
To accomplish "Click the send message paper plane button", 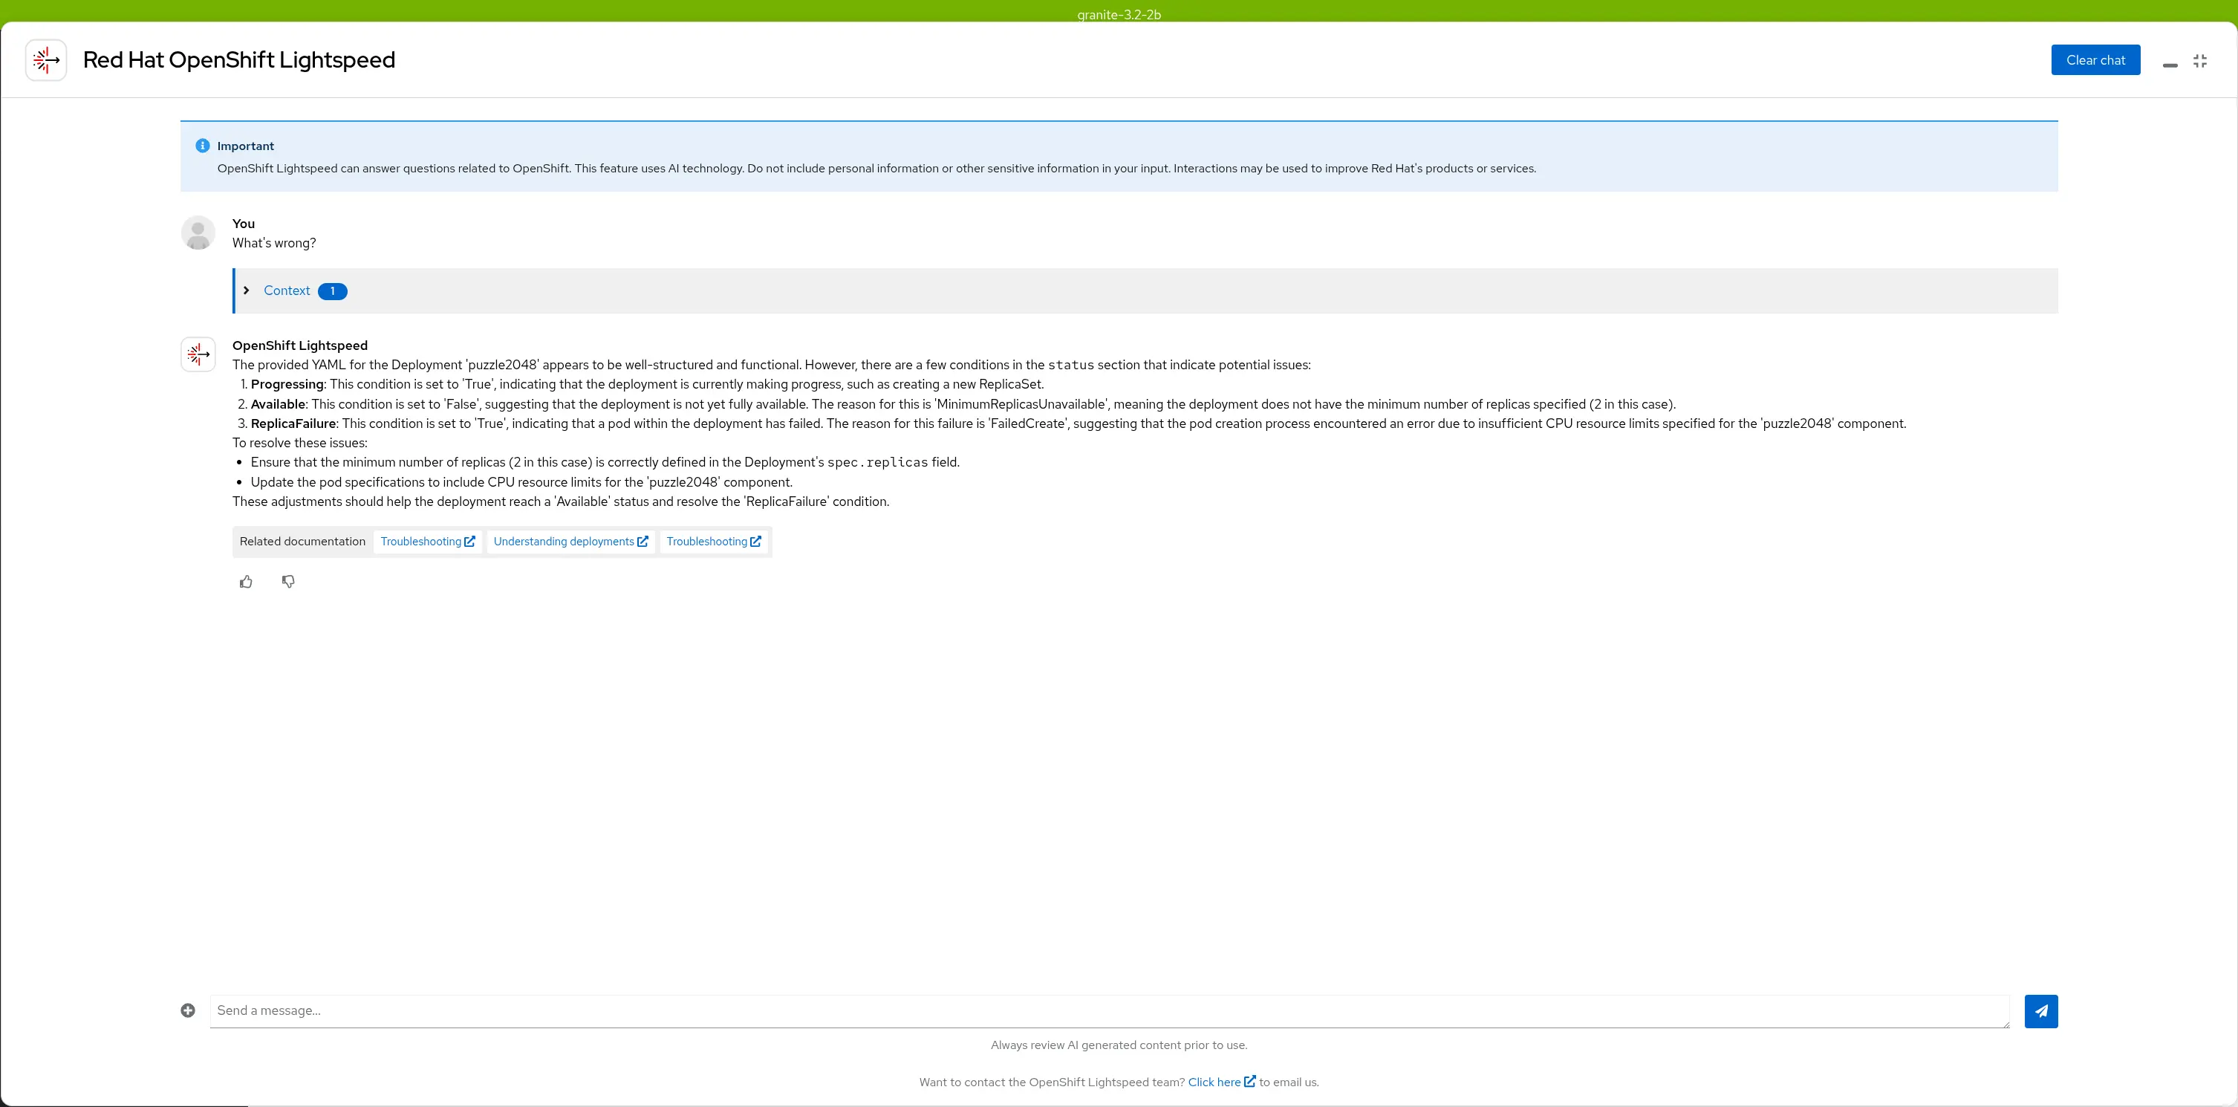I will coord(2040,1010).
